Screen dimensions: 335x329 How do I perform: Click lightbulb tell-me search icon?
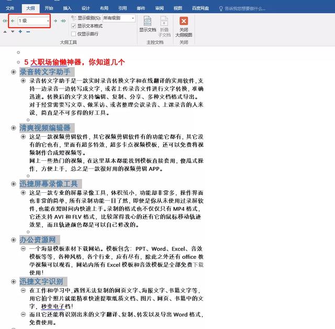tap(221, 8)
